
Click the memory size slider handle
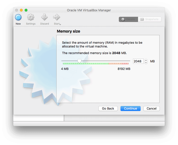coord(79,61)
